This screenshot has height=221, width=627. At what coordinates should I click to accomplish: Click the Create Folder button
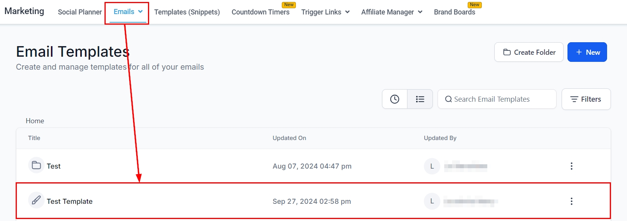(529, 52)
